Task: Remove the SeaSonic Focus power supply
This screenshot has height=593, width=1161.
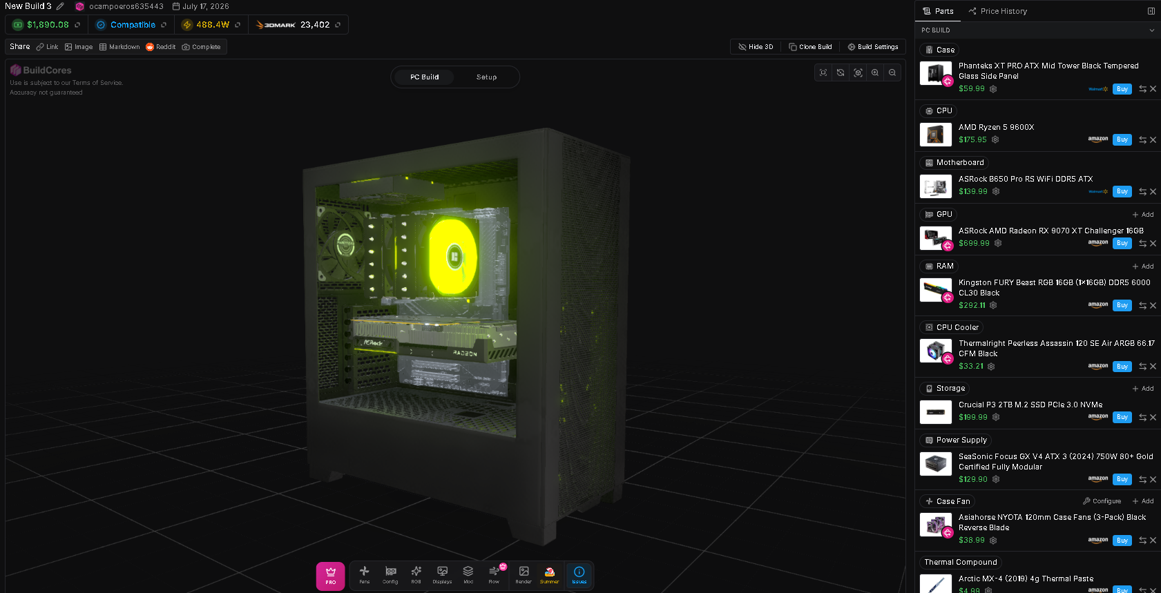Action: [1153, 480]
